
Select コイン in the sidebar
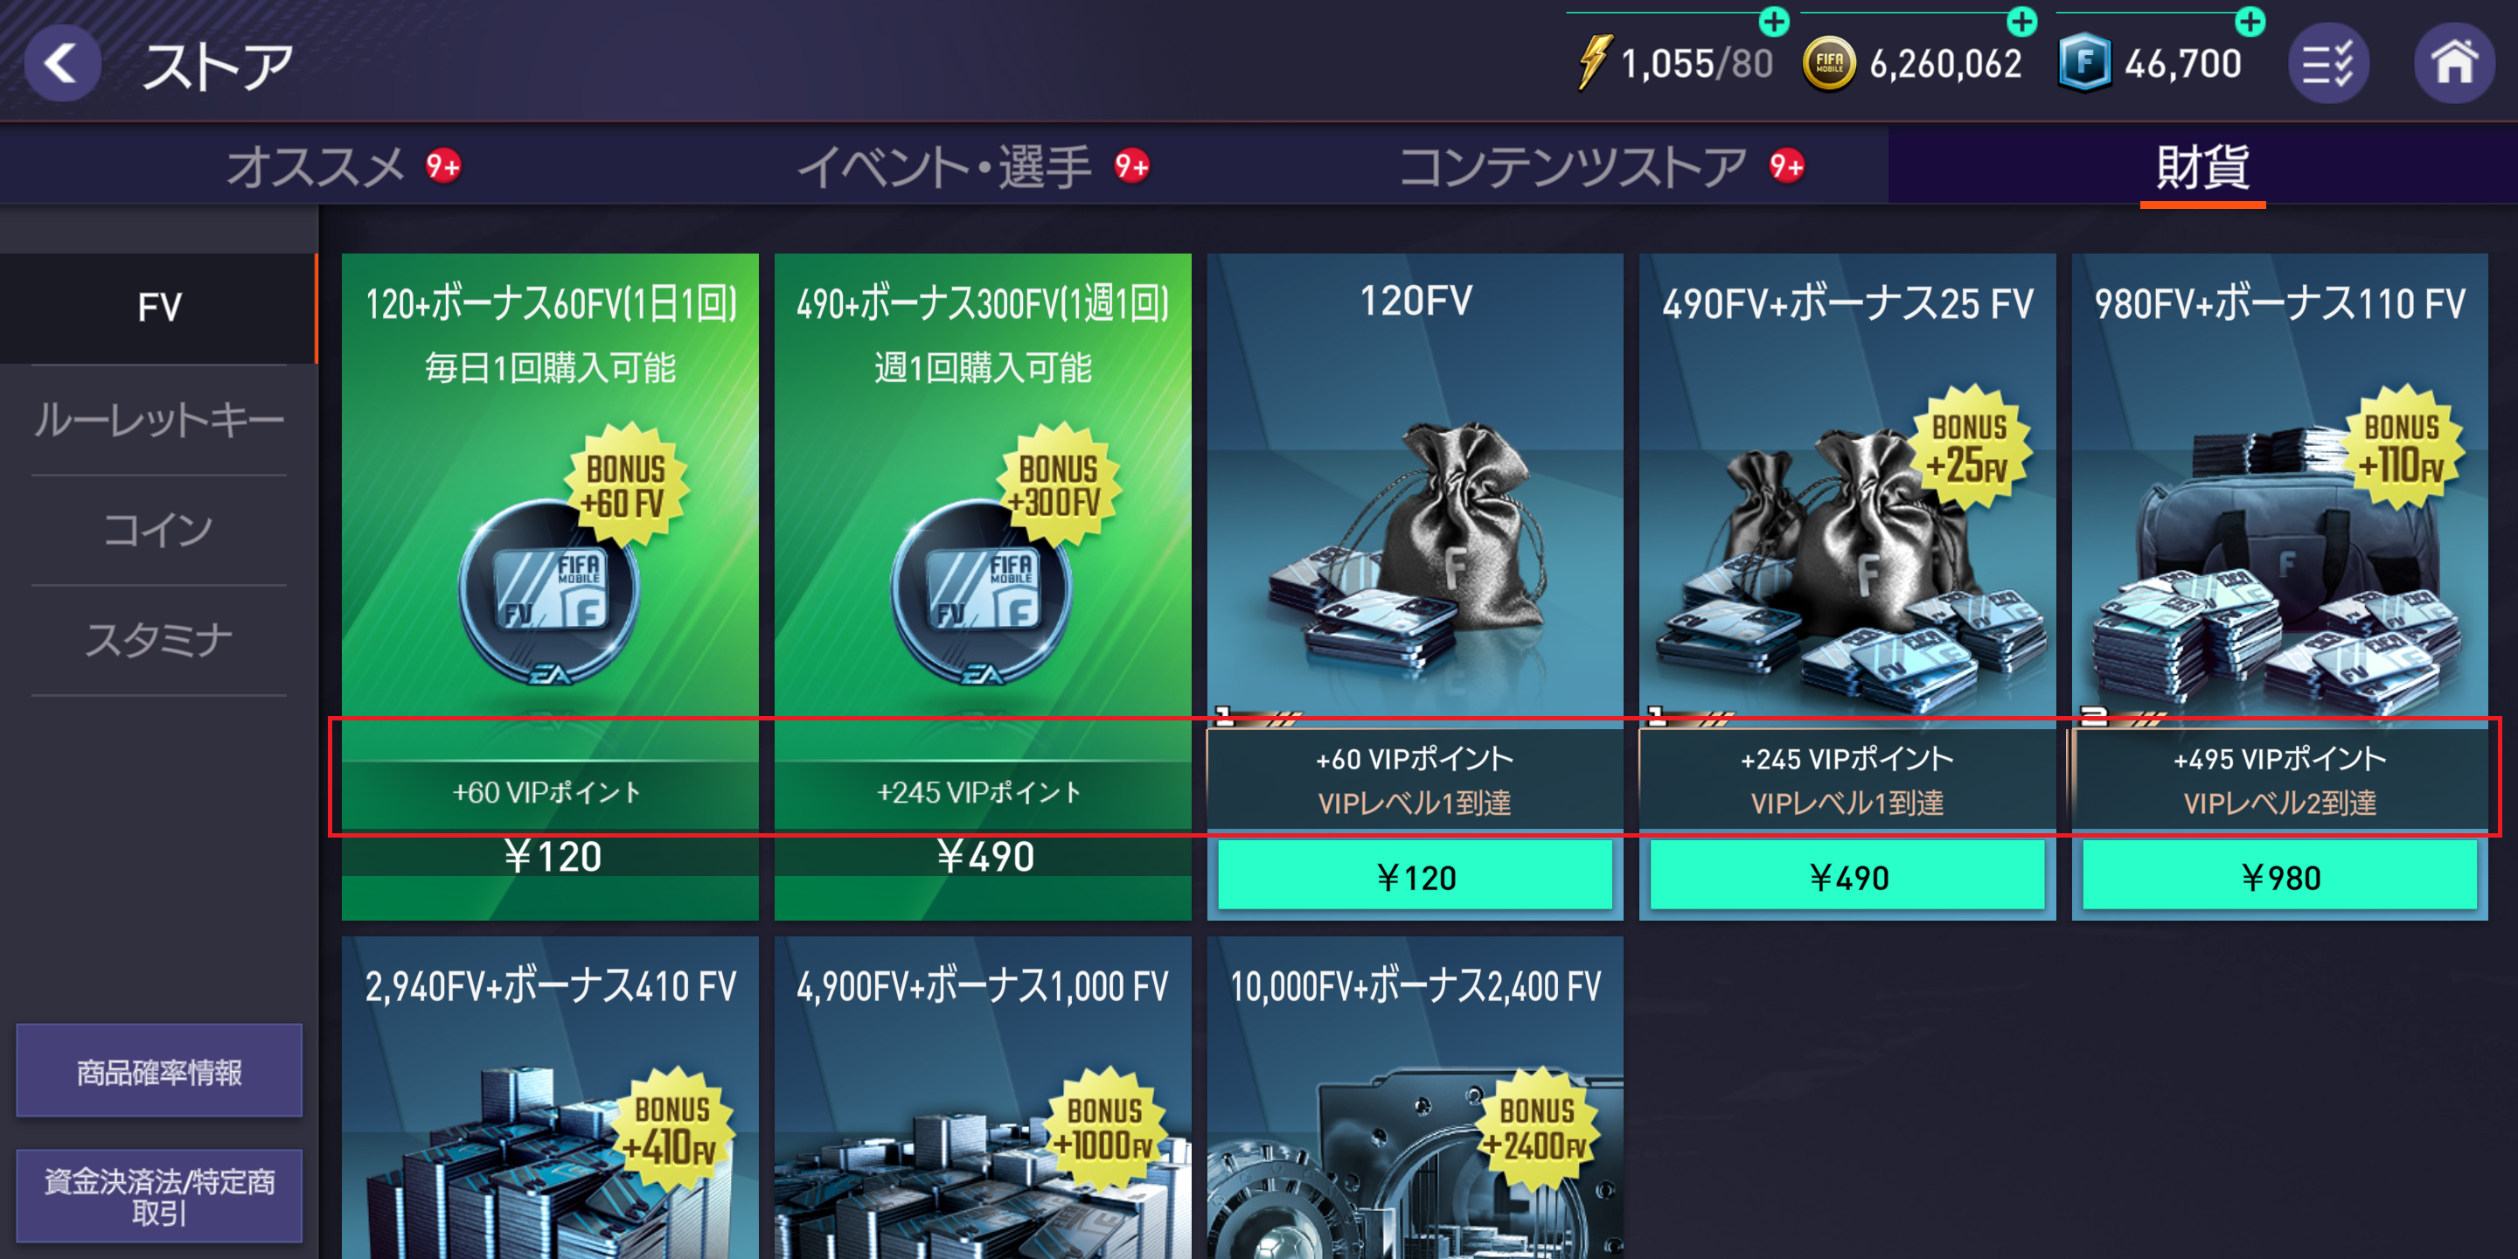point(158,531)
